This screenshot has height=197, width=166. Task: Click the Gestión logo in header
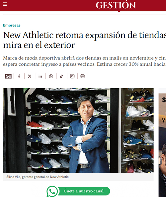[x=116, y=5]
